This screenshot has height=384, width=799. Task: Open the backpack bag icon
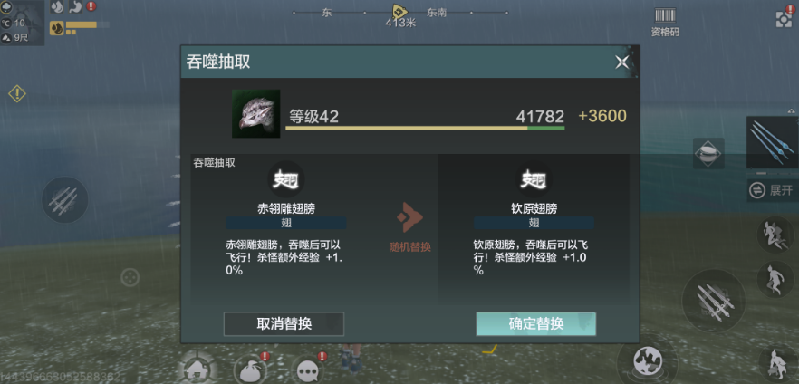pos(251,370)
